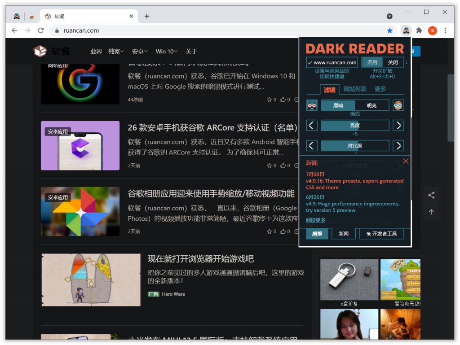This screenshot has width=460, height=345.
Task: Click the scroll-to-top arrow icon
Action: coord(431,212)
